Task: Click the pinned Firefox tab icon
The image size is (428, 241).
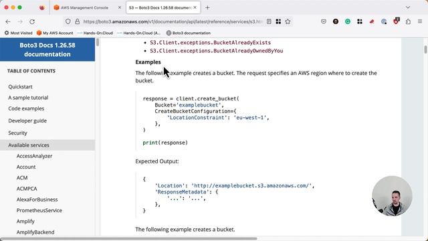Action: pos(41,7)
